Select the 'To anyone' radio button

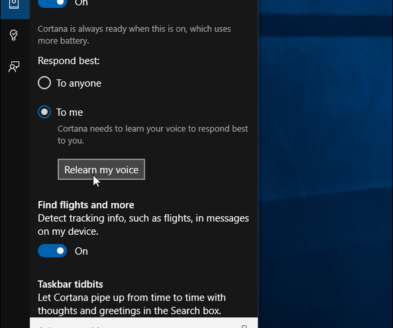[44, 83]
